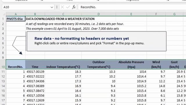
Task: Click time value 45017.00139
Action: coord(35,72)
